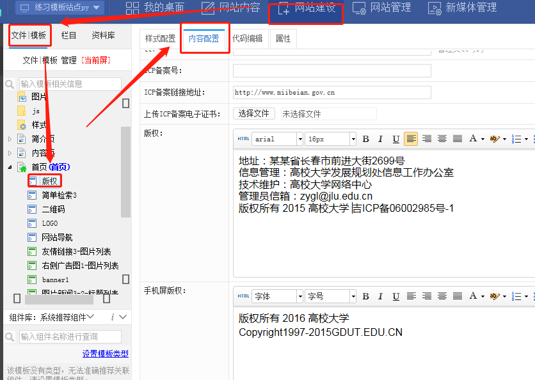Toggle underline in 手机屏版权 editor toolbar

click(396, 296)
